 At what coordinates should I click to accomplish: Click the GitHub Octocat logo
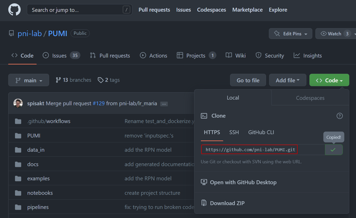click(14, 9)
